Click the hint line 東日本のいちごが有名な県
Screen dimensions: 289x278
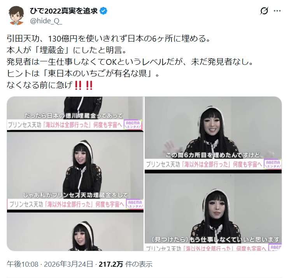(83, 74)
